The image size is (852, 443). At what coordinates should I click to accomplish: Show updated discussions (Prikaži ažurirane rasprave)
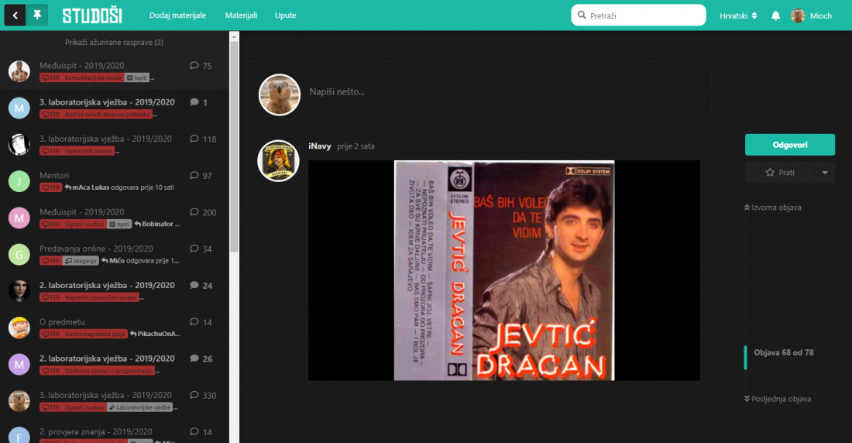click(114, 42)
